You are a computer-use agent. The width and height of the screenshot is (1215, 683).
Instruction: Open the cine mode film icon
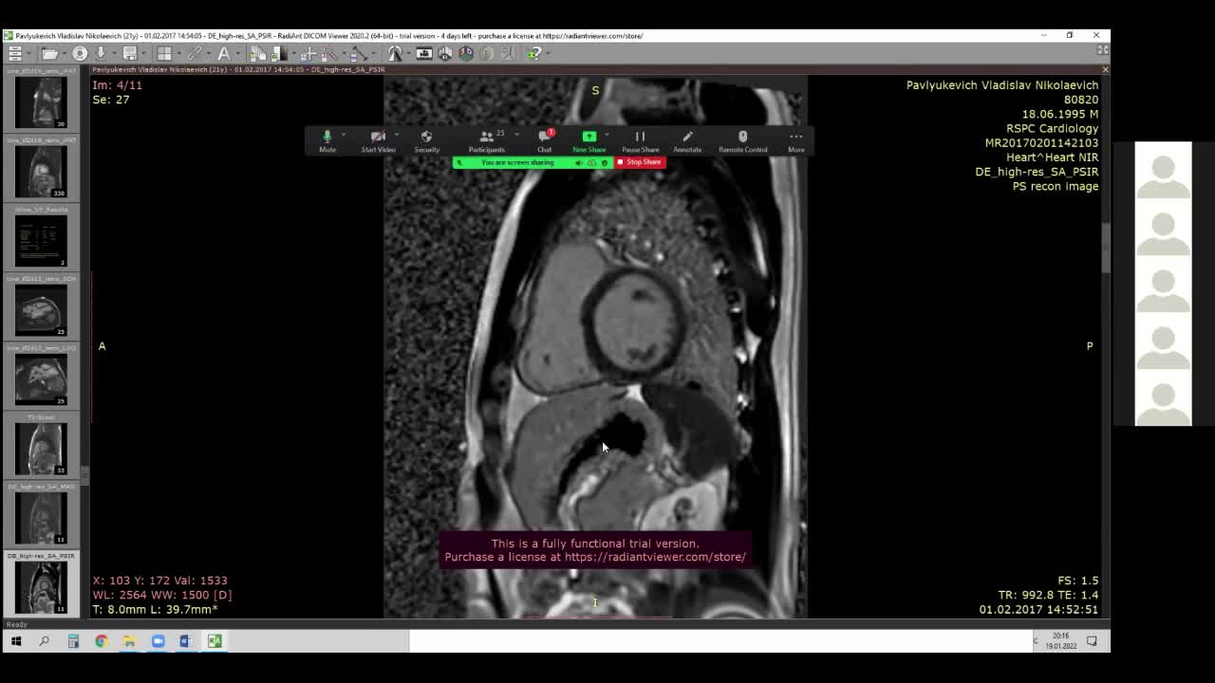point(424,53)
